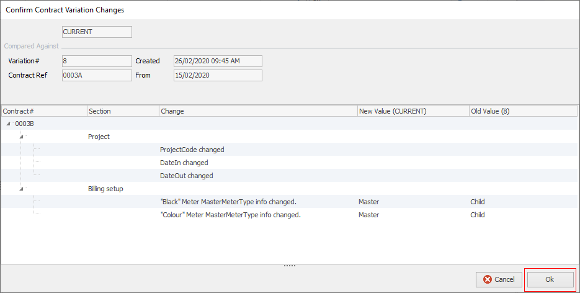Select the "Colour" Meter MasterMeterType row
The height and width of the screenshot is (293, 580).
point(230,215)
